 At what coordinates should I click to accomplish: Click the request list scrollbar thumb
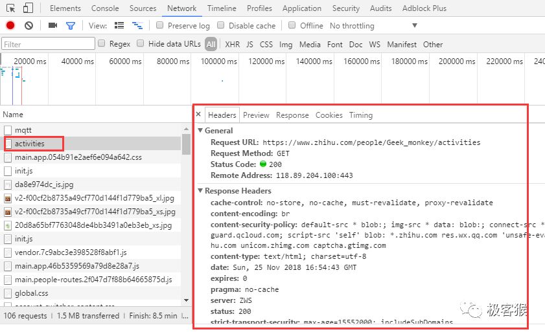pos(186,144)
